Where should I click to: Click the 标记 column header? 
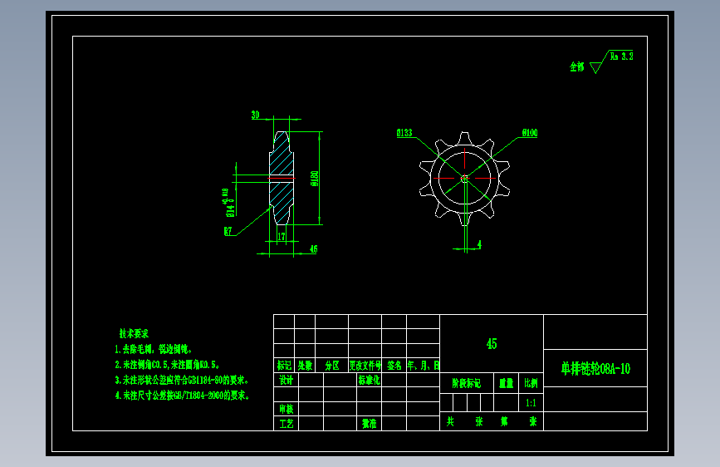tap(284, 366)
